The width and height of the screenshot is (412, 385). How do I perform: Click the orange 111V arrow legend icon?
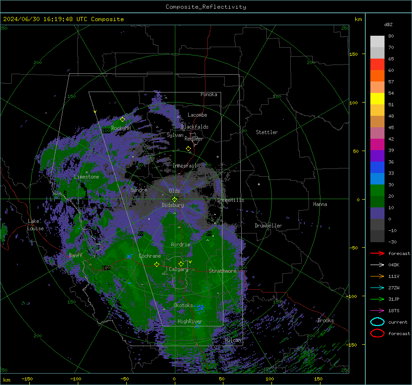coord(377,276)
